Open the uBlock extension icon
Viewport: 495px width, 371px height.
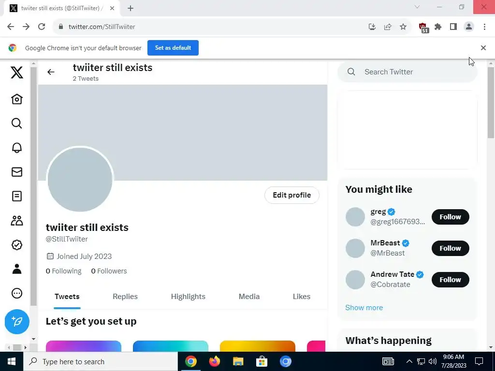[x=423, y=28]
